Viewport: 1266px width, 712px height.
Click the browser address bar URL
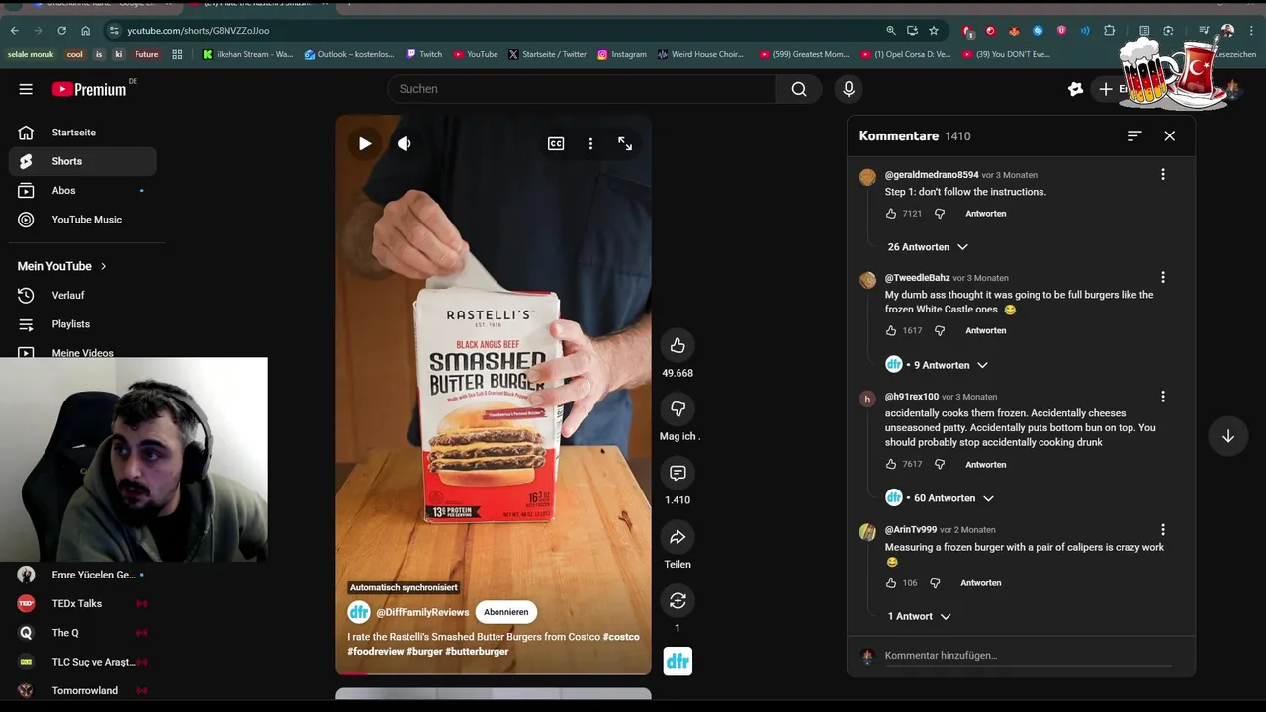[x=198, y=31]
